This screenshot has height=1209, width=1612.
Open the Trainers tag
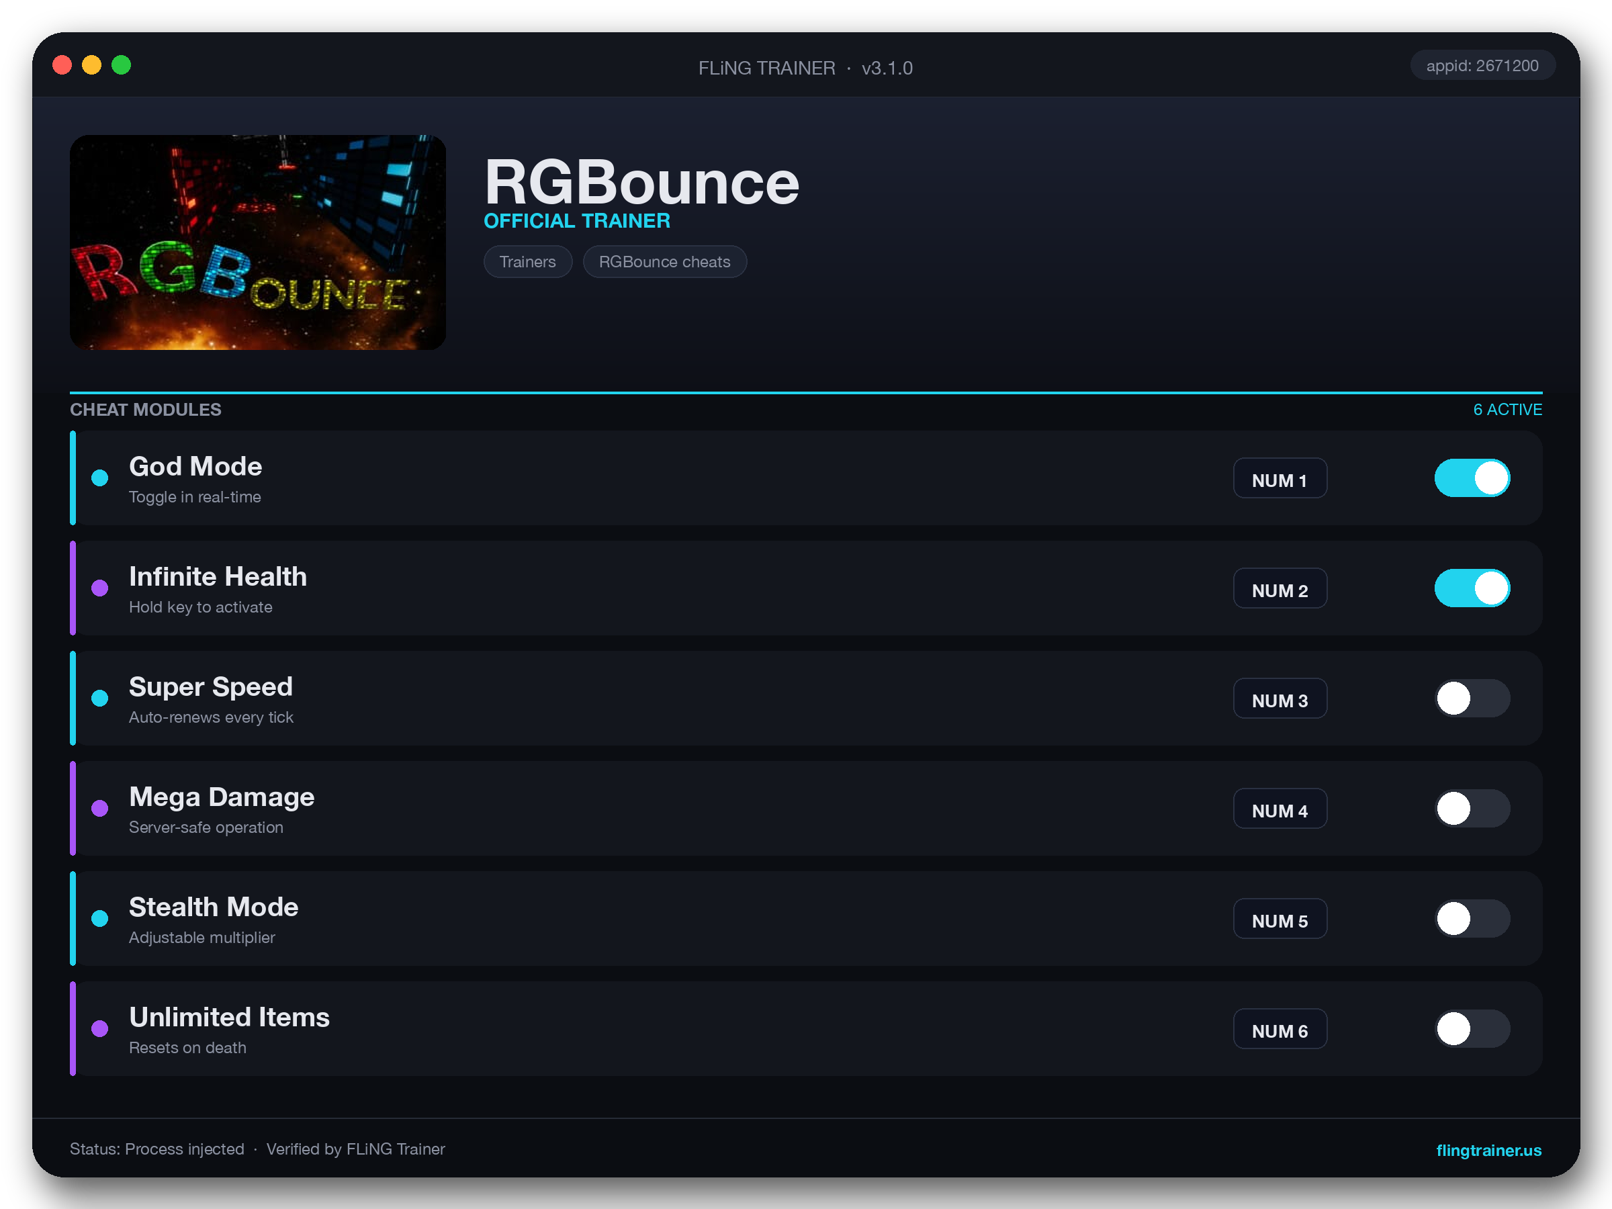pyautogui.click(x=528, y=262)
